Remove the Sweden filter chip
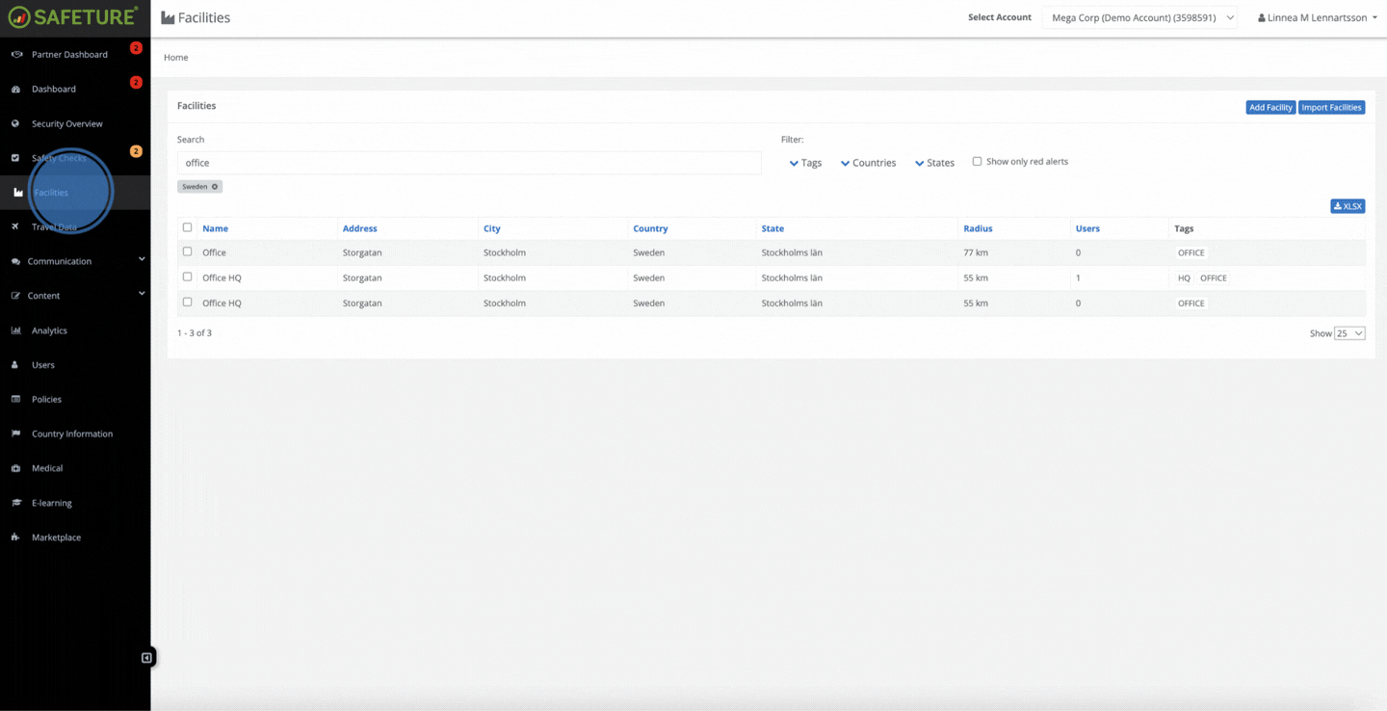 (214, 186)
